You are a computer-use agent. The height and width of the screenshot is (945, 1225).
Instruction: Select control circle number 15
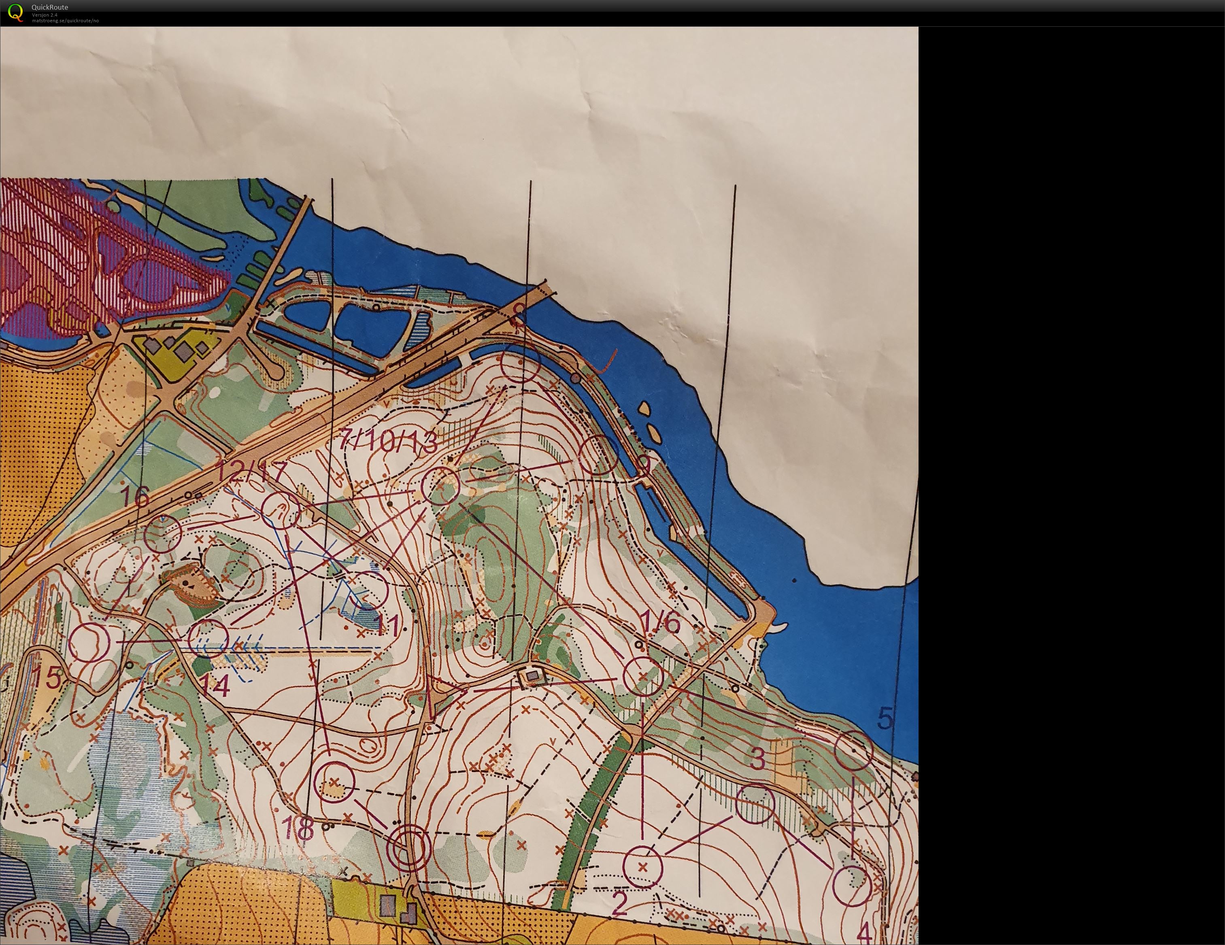coord(89,643)
